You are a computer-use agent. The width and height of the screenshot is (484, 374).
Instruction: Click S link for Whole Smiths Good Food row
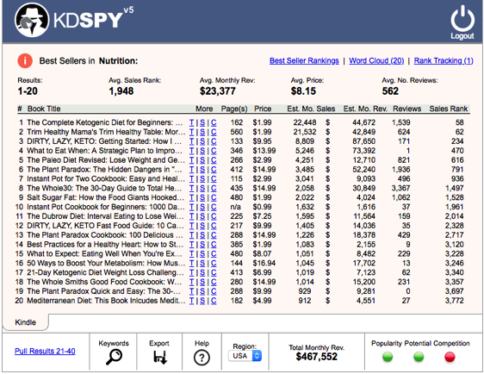tap(202, 282)
